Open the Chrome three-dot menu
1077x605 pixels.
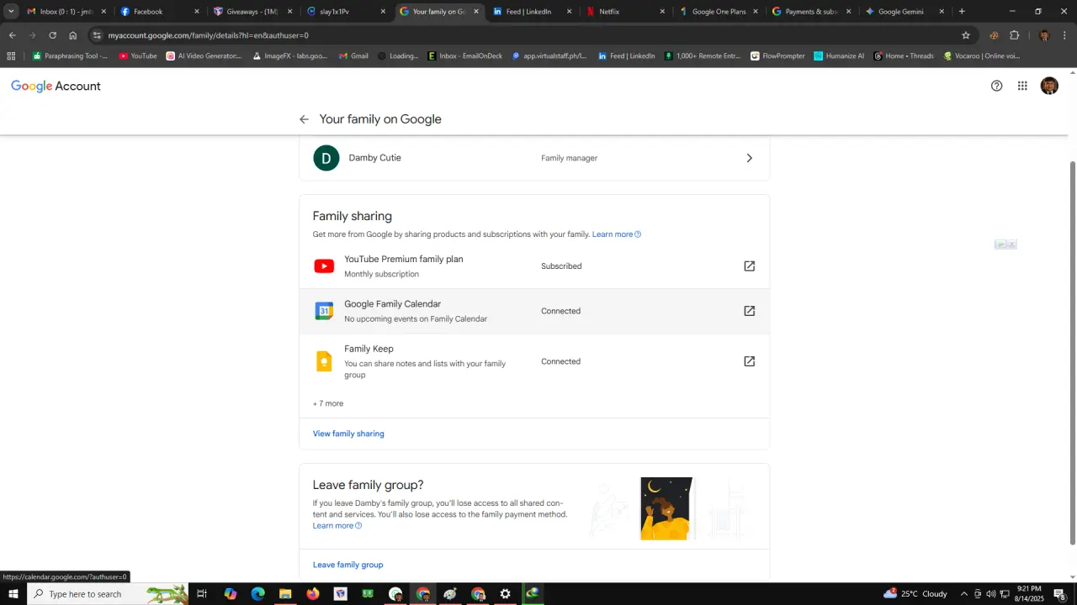pyautogui.click(x=1065, y=35)
